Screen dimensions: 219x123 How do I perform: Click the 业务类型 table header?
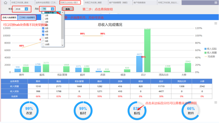[x=14, y=81]
